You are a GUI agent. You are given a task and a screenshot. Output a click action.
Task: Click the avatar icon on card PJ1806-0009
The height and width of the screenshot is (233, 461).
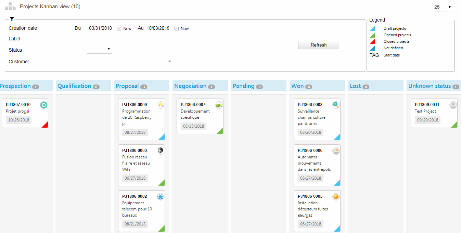point(160,105)
